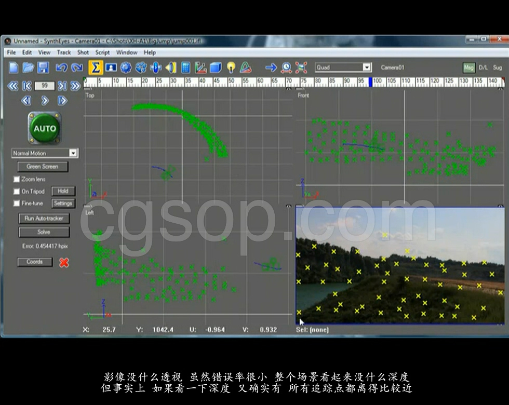The height and width of the screenshot is (405, 509).
Task: Open the Help menu
Action: pyautogui.click(x=150, y=52)
